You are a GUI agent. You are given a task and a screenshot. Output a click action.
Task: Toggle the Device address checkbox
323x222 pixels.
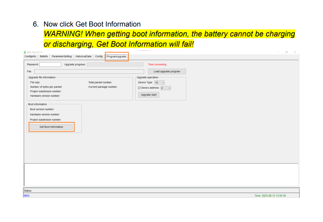pyautogui.click(x=139, y=88)
